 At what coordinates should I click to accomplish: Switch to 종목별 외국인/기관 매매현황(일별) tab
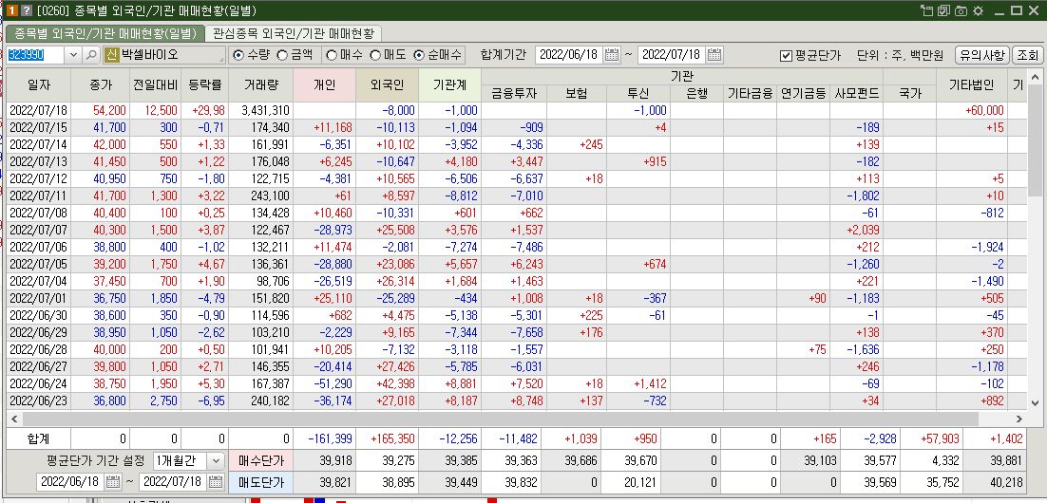tap(105, 33)
